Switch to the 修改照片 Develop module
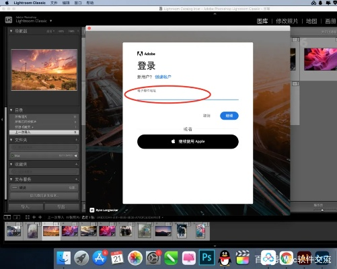The image size is (337, 269). [287, 21]
